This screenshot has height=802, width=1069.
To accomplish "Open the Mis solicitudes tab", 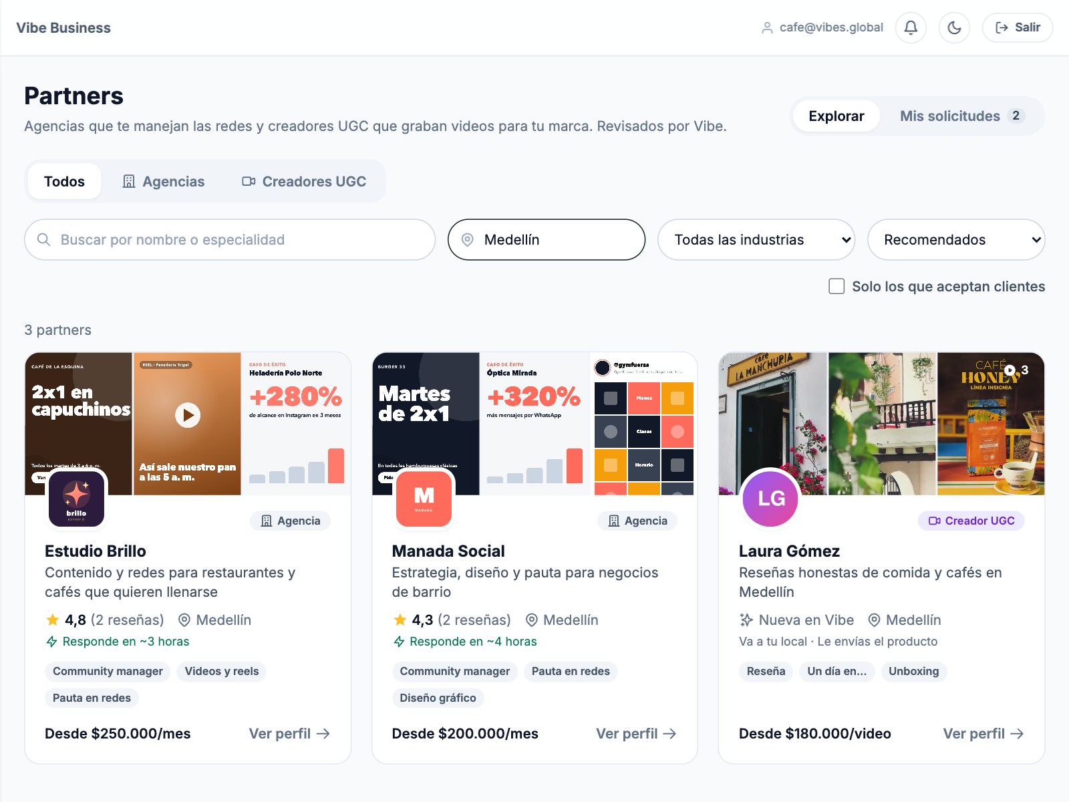I will pos(961,116).
